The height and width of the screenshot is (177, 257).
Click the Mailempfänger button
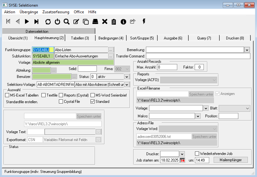tap(230, 160)
